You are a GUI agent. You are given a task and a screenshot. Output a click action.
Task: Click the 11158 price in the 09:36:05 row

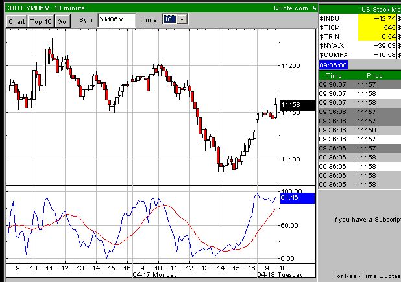(x=367, y=184)
